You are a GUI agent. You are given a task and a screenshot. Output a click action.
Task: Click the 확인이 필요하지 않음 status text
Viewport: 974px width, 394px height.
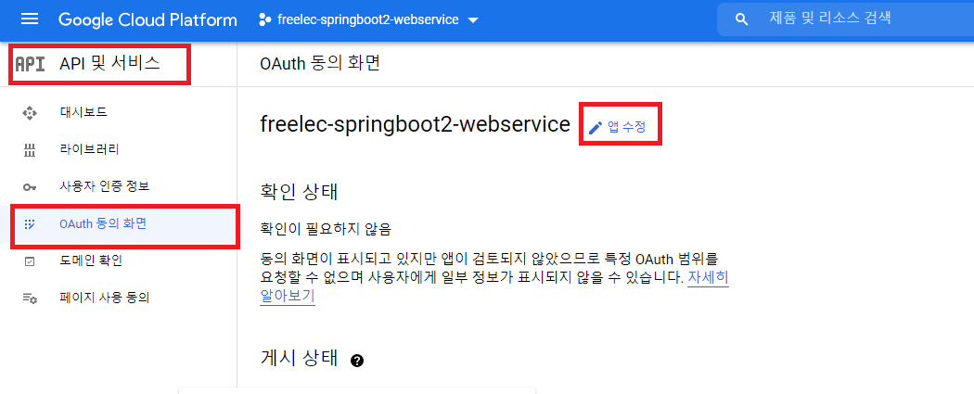click(x=326, y=230)
